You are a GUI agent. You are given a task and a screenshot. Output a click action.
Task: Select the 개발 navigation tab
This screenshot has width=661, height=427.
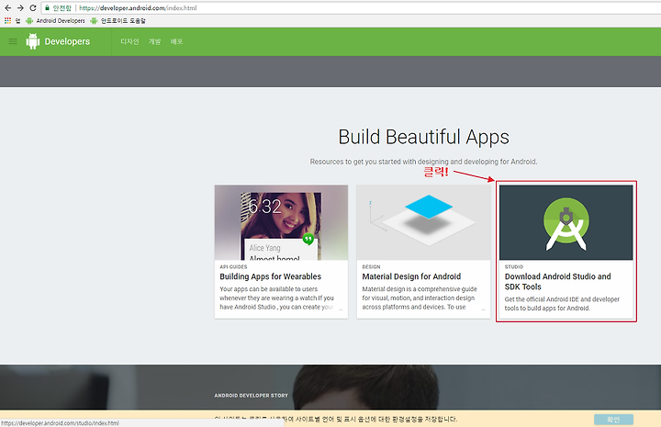tap(155, 41)
